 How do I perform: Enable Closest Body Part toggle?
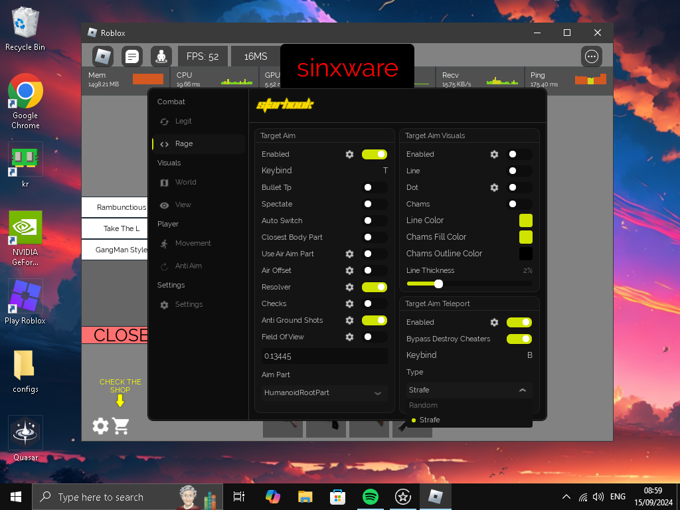[375, 237]
